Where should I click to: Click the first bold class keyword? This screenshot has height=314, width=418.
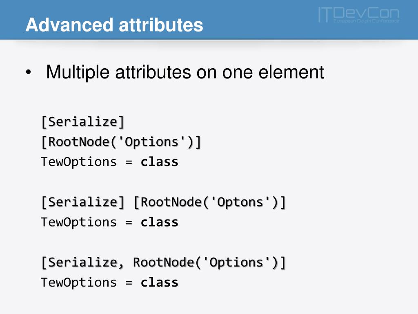click(x=160, y=162)
